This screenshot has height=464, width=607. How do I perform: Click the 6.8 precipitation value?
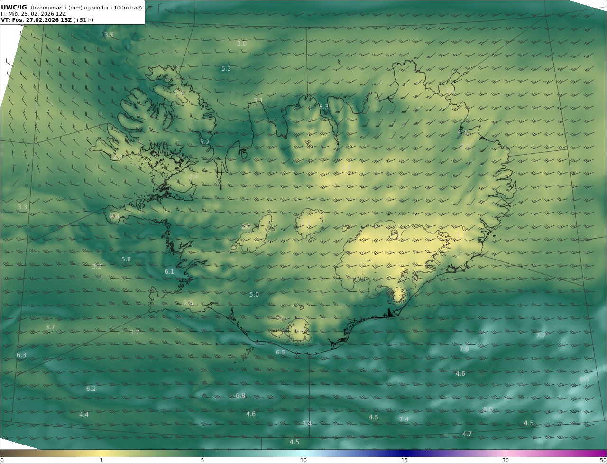(240, 396)
